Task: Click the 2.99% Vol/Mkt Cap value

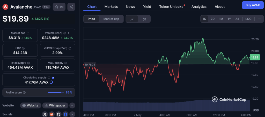Action: (x=57, y=53)
